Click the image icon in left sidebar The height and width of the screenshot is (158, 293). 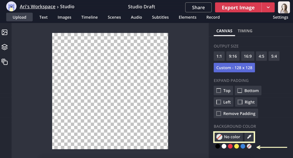click(x=4, y=32)
